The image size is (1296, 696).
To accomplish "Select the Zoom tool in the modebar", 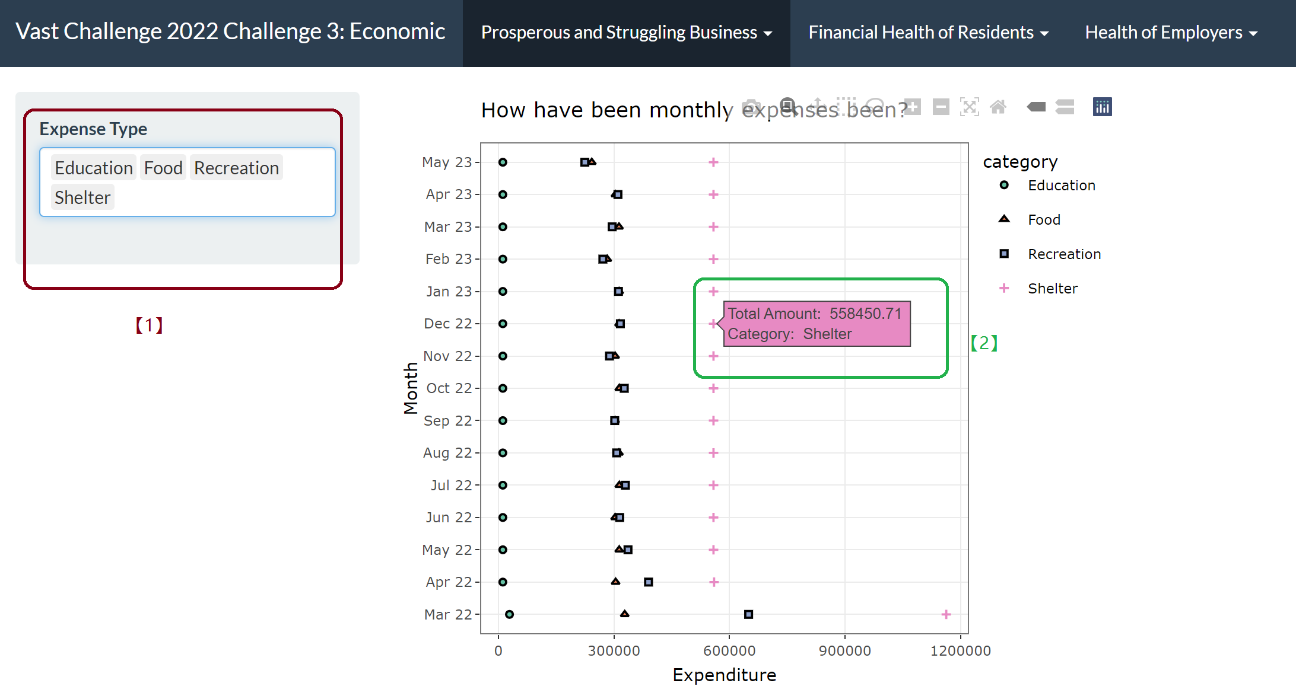I will point(787,107).
